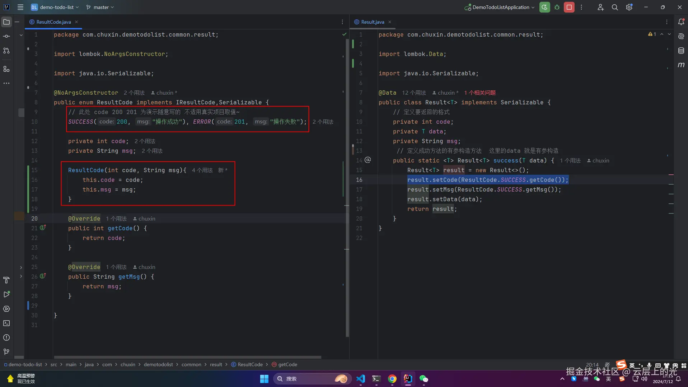The image size is (688, 387).
Task: Open the DemoTodoListApplication run configuration dropdown
Action: click(500, 7)
